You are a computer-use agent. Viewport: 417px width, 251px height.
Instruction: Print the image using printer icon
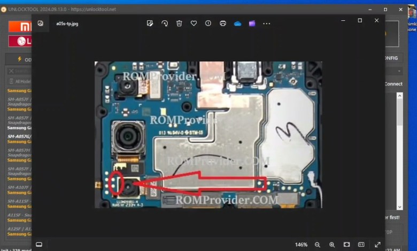(223, 23)
